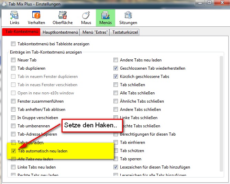
Task: Click the Tab Mix Plus title bar icon
Action: tap(4, 4)
